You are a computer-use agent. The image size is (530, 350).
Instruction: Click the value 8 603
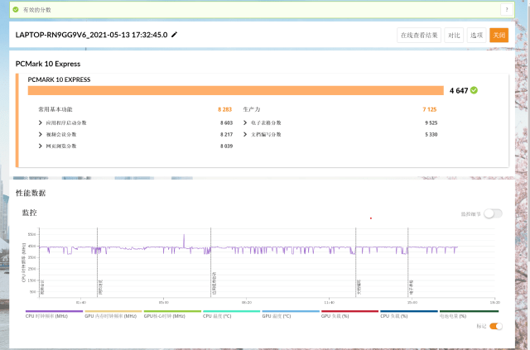tap(226, 122)
